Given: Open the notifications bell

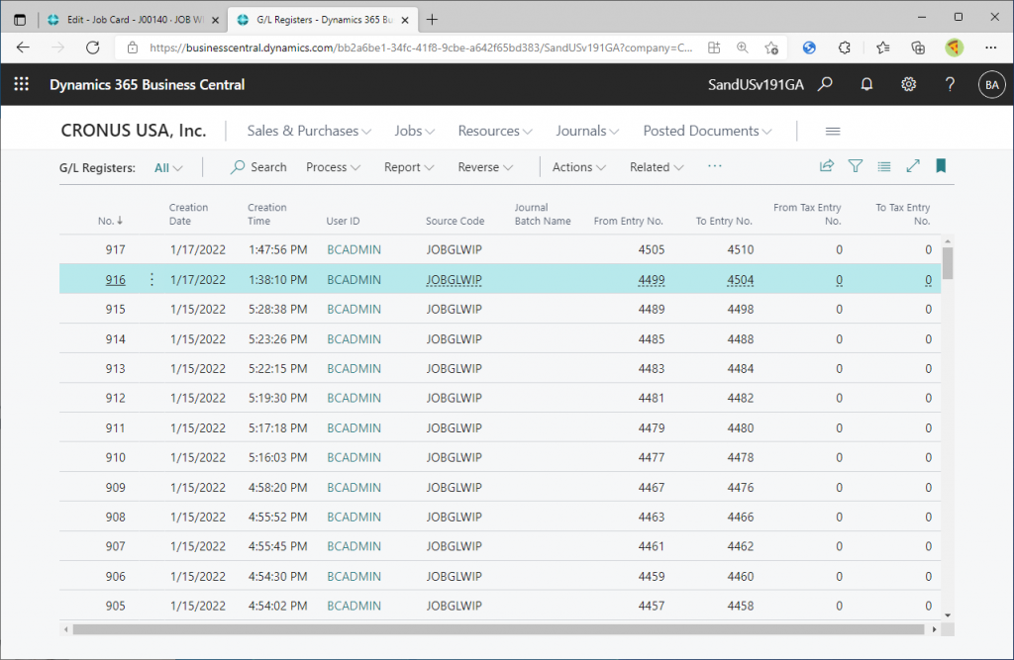Looking at the screenshot, I should tap(866, 84).
